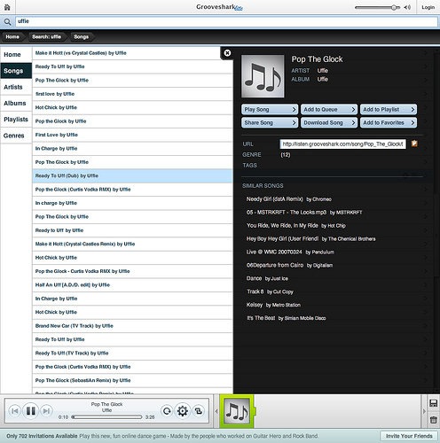Screen dimensions: 440x443
Task: Clear the queue with the trash icon
Action: pyautogui.click(x=433, y=420)
